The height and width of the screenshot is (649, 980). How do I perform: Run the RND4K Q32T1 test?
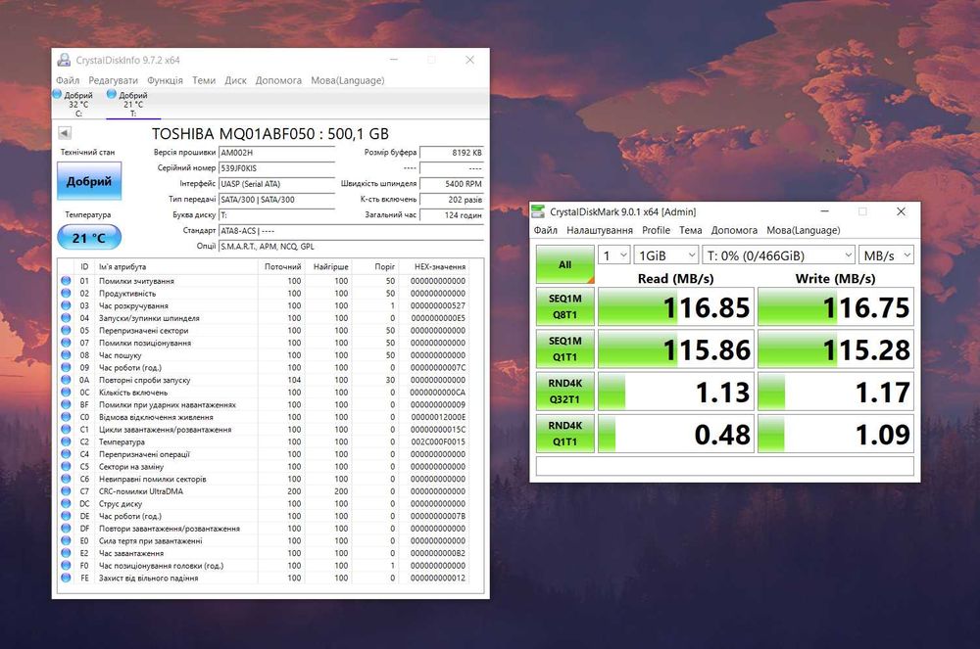click(x=565, y=392)
